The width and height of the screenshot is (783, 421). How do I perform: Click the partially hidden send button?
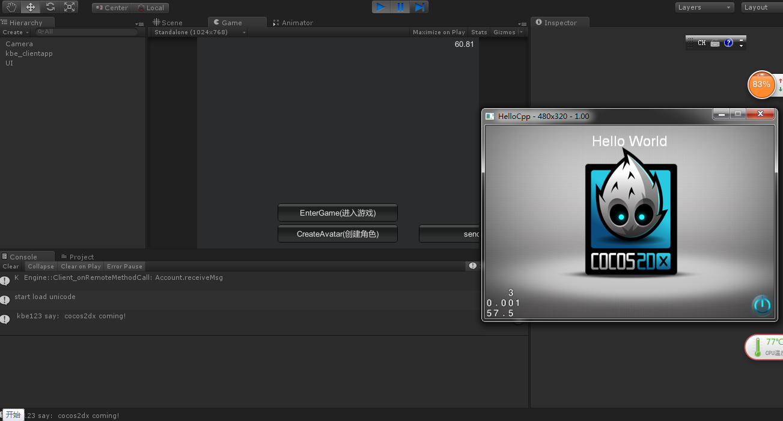click(449, 234)
